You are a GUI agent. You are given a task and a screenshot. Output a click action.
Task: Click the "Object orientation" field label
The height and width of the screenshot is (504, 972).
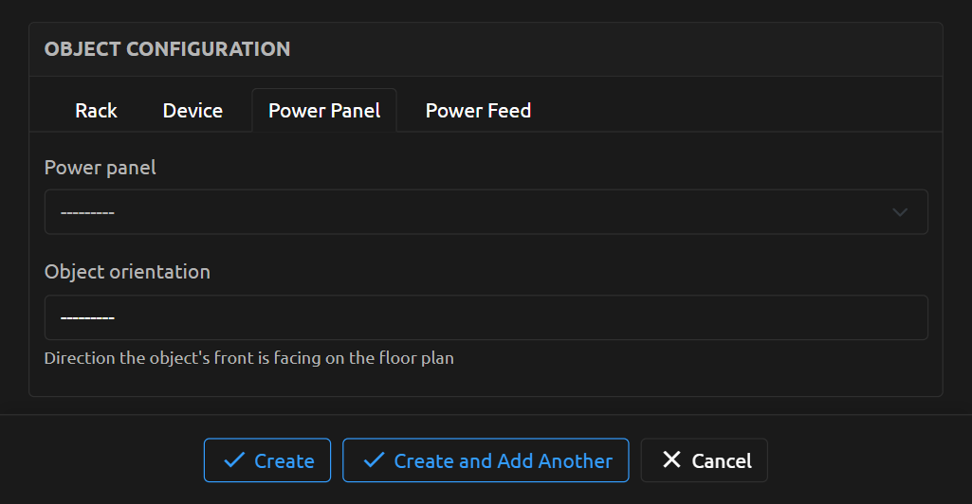click(127, 272)
